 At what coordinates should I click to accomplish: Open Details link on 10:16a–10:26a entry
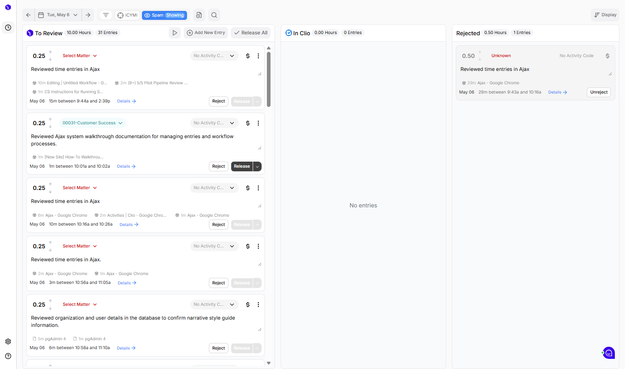pos(129,225)
